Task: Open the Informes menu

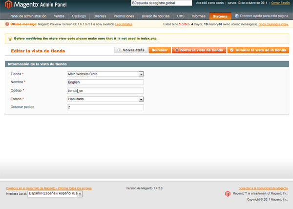Action: (x=198, y=16)
